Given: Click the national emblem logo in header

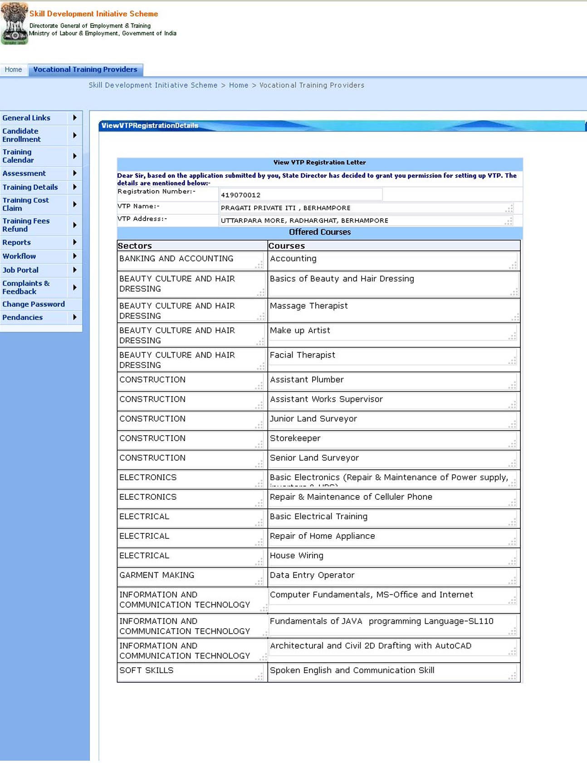Looking at the screenshot, I should click(x=15, y=23).
